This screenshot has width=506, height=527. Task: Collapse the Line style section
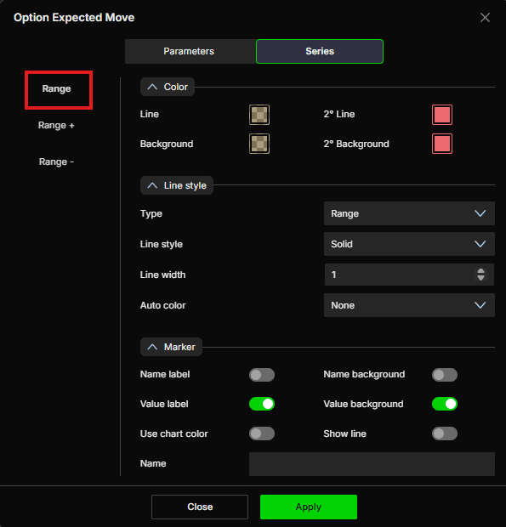tap(177, 185)
